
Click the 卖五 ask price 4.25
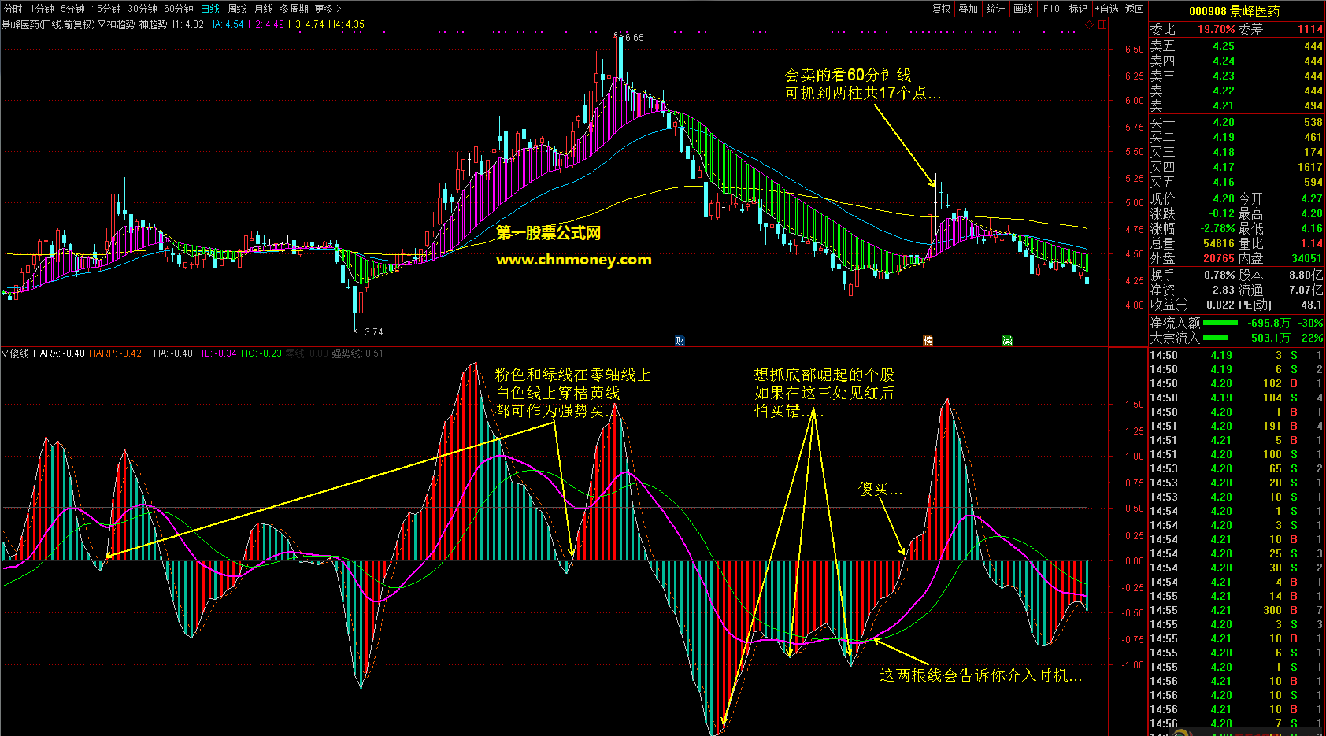tap(1224, 46)
